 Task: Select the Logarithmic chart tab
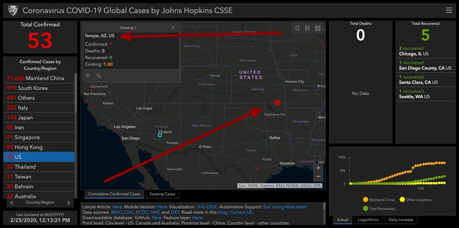[368, 220]
